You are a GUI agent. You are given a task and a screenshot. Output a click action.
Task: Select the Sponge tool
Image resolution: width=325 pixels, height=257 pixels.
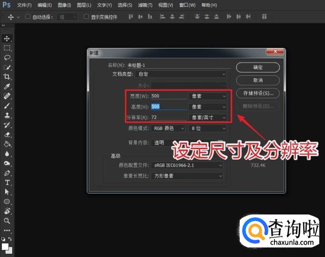pyautogui.click(x=7, y=163)
